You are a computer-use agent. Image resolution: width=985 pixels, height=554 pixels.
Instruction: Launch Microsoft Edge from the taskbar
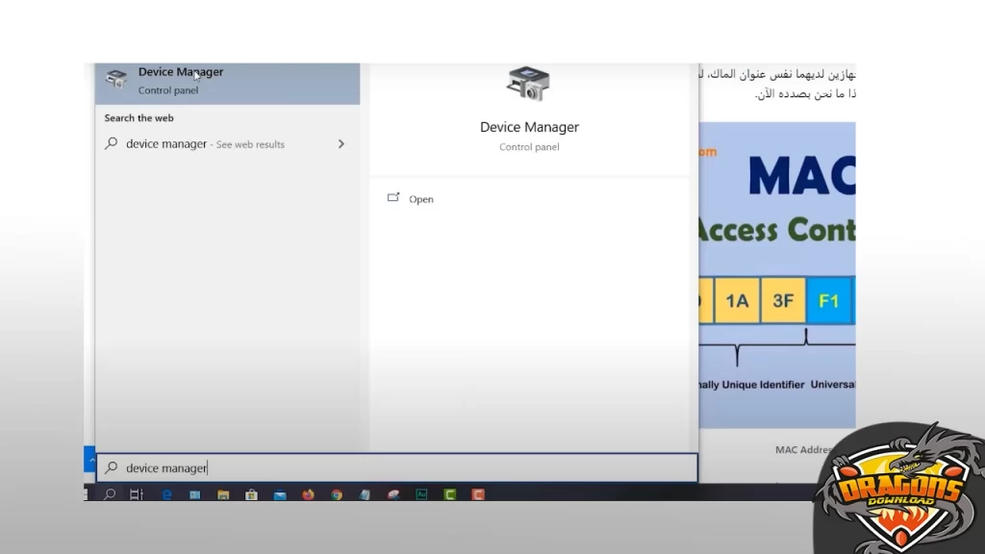coord(166,494)
